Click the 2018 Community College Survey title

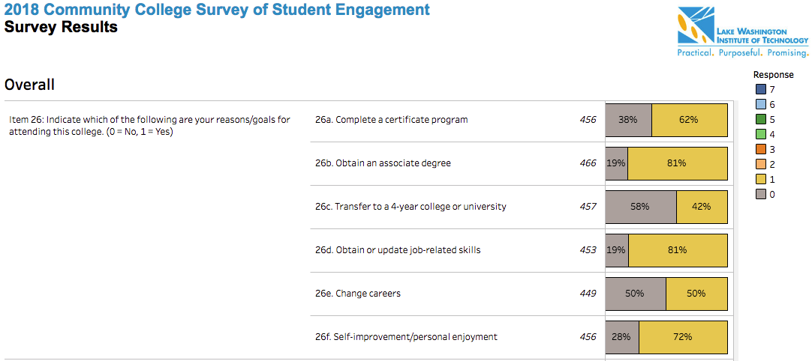tap(217, 10)
